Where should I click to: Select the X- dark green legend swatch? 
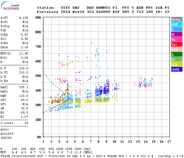tap(177, 55)
